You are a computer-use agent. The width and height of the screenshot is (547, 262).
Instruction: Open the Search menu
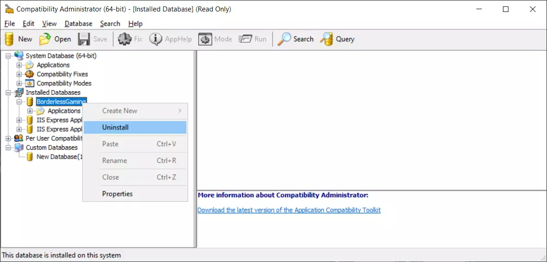click(x=110, y=24)
